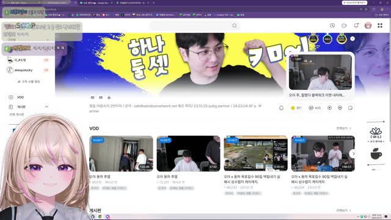Open the video-play icon in the header

point(332,26)
